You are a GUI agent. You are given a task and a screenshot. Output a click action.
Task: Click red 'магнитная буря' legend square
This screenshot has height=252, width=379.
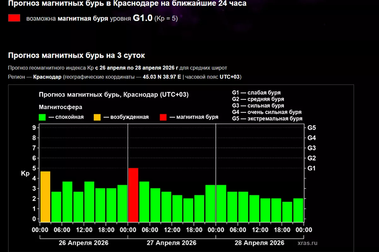tap(163, 117)
